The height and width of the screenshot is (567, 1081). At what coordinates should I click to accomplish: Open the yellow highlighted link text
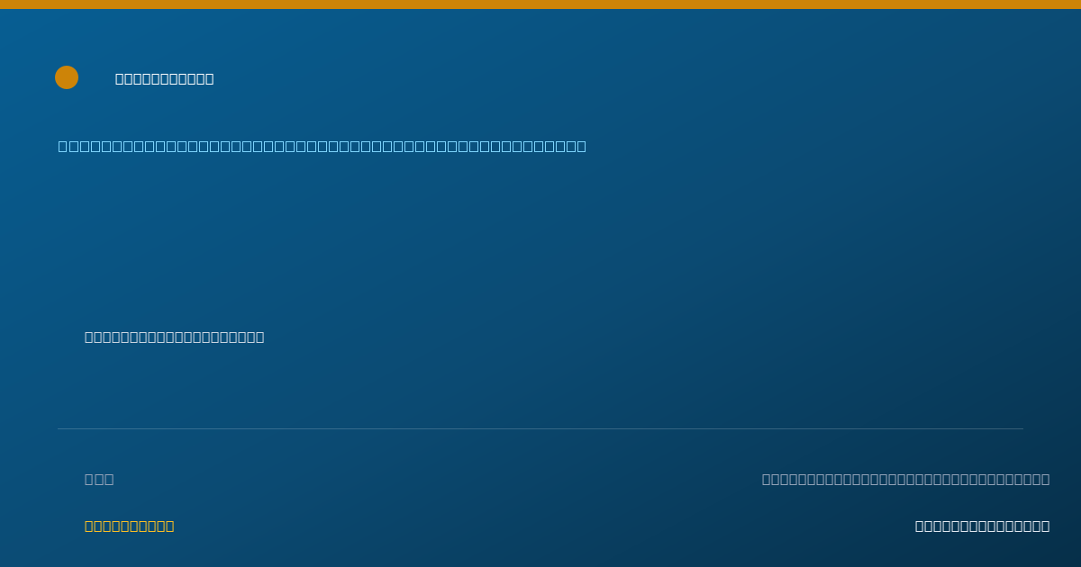point(130,526)
